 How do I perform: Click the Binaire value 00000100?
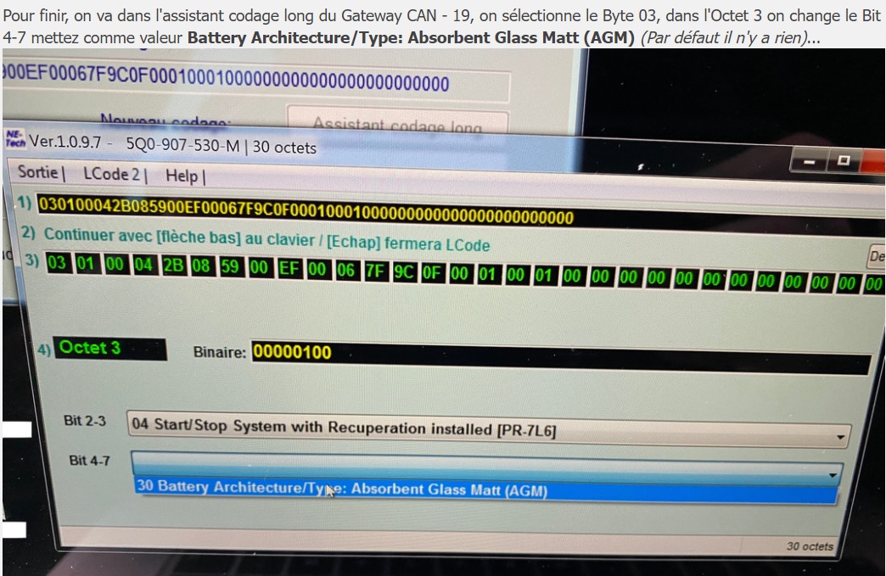point(292,352)
